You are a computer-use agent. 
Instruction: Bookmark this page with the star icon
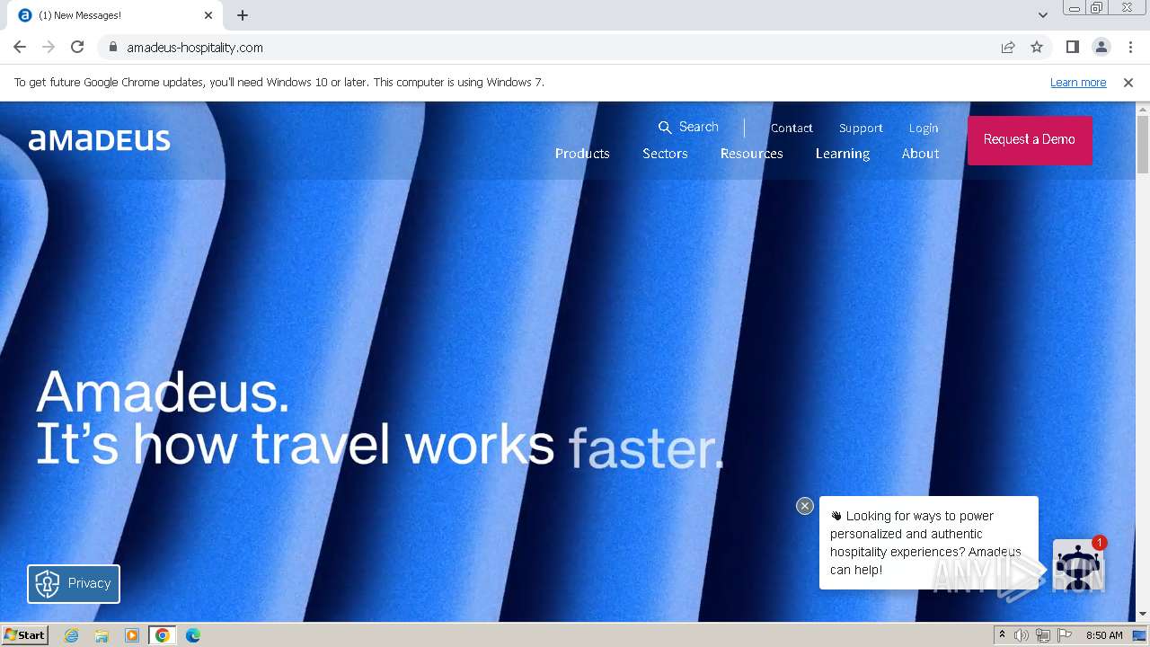(1037, 47)
